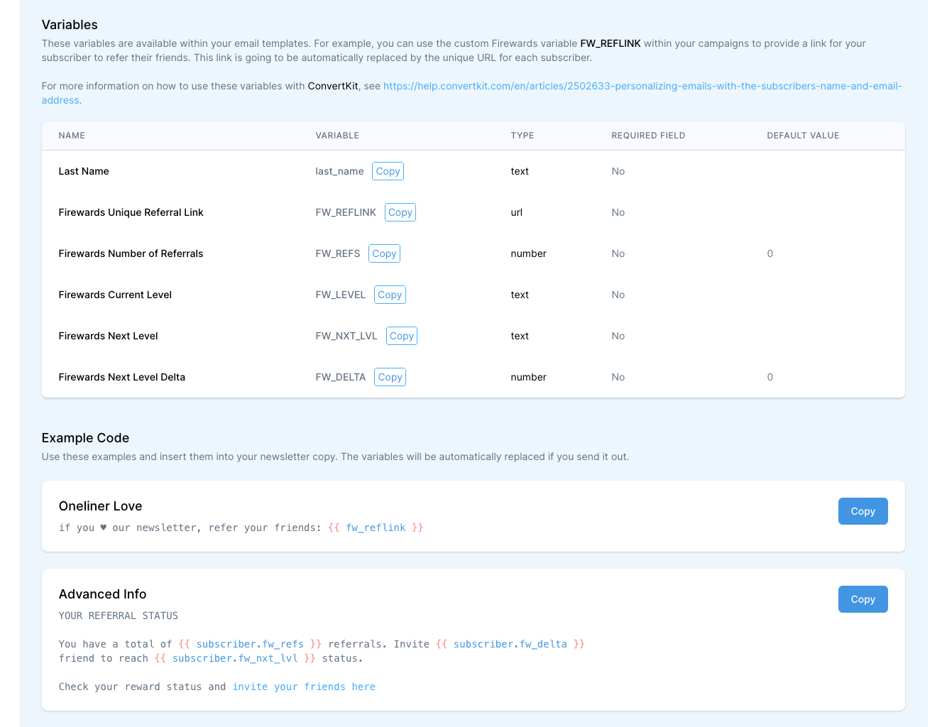The width and height of the screenshot is (947, 727).
Task: Click the 'FW_LEVEL' variable text
Action: point(341,295)
